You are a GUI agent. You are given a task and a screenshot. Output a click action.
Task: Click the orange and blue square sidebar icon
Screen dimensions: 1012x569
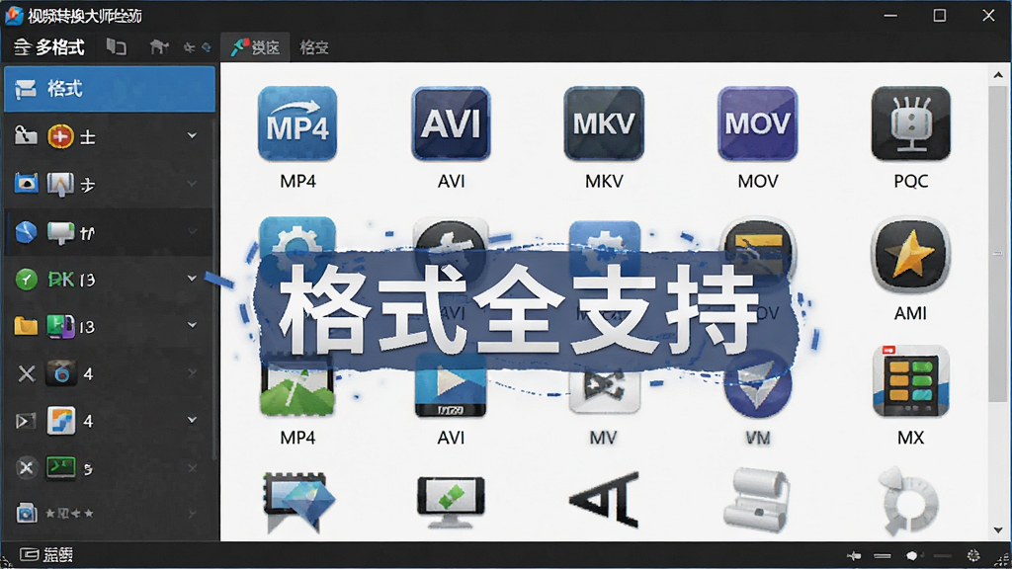[60, 421]
